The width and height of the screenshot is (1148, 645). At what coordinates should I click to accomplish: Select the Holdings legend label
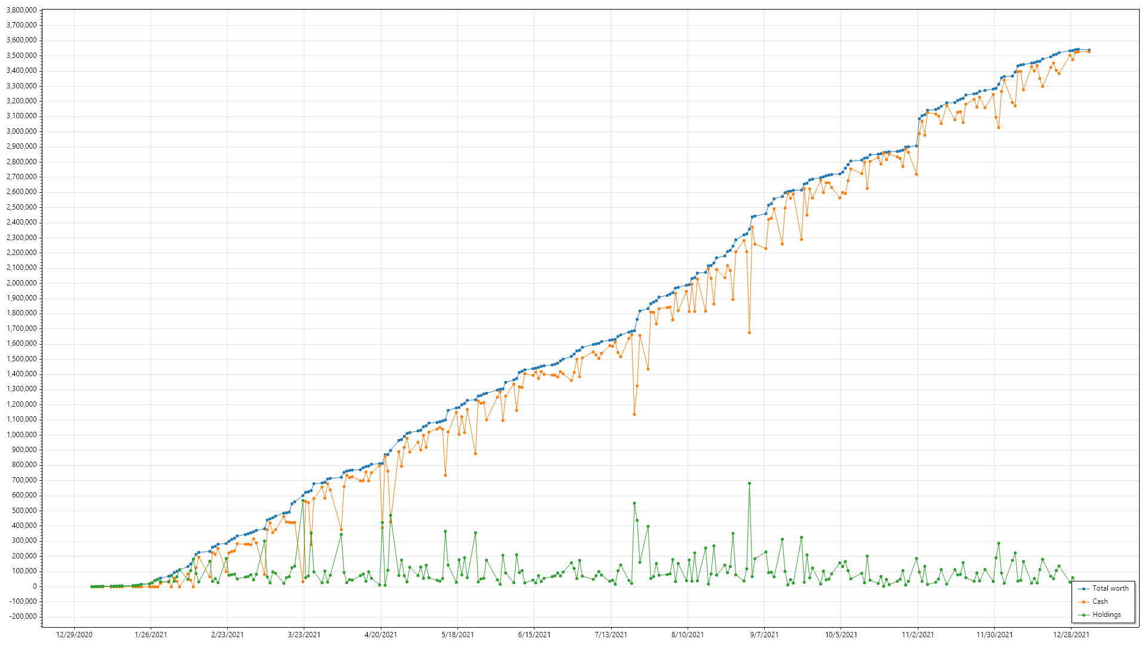point(1107,615)
